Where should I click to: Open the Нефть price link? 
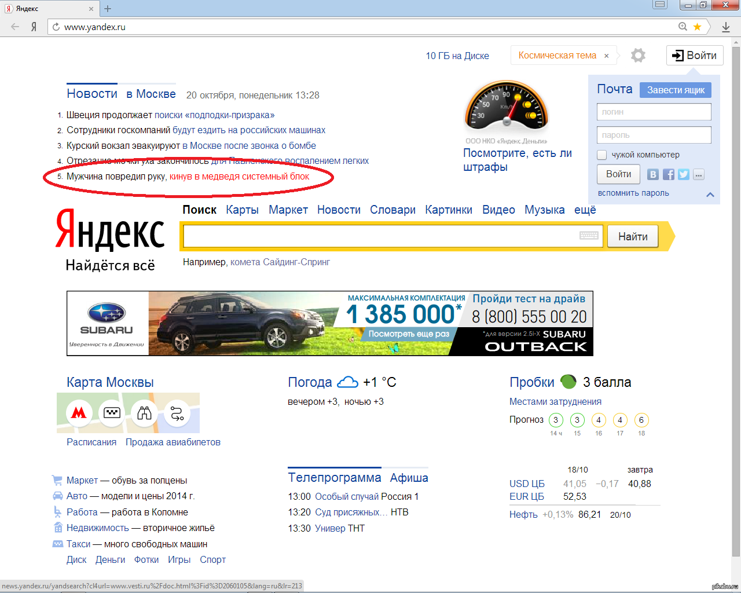click(x=523, y=514)
